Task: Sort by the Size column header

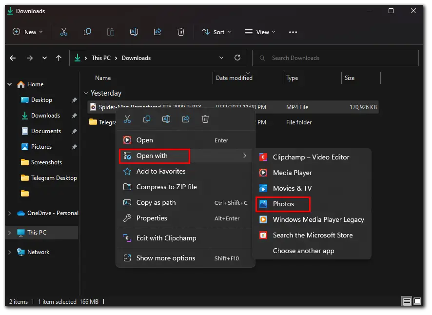Action: pos(349,78)
